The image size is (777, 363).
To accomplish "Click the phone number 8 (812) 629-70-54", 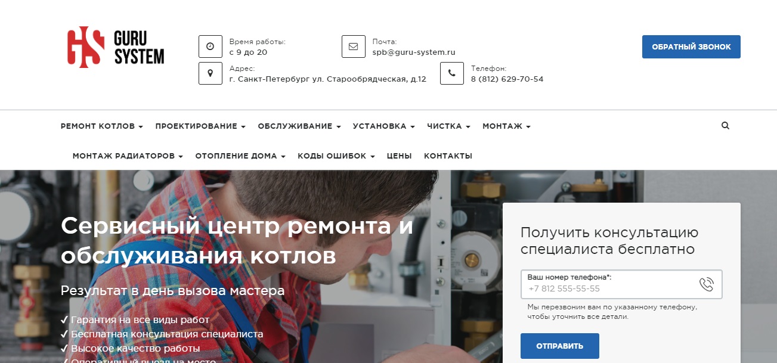I will pos(507,79).
